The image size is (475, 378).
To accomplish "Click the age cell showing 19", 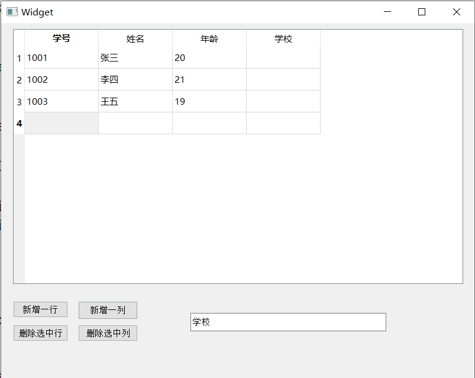I will point(209,101).
